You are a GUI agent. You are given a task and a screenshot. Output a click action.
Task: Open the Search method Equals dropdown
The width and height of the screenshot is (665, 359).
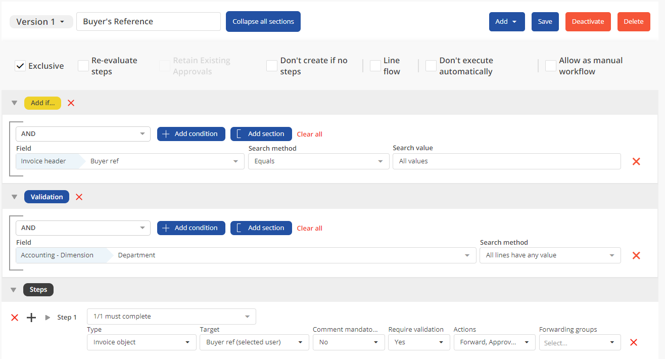[x=318, y=161]
